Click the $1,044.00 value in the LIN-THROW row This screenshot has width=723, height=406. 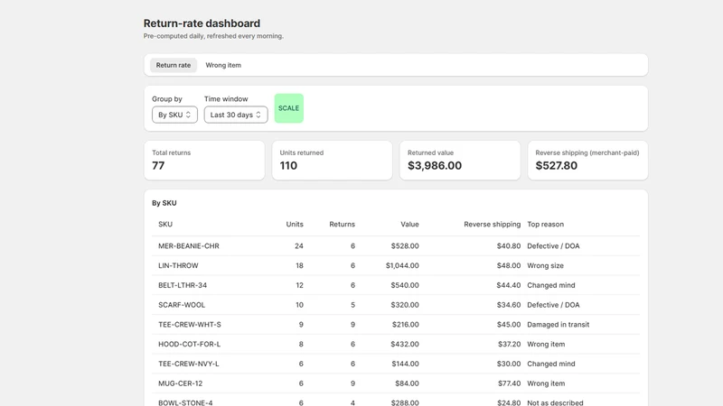coord(402,265)
